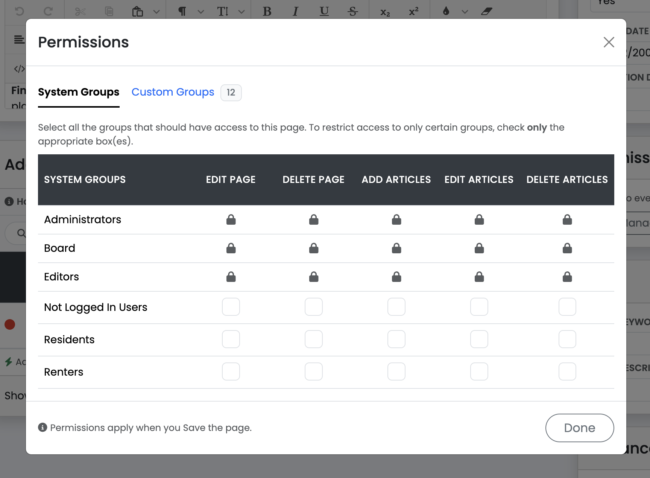Check Edit Articles for Not Logged In Users
650x478 pixels.
[479, 307]
